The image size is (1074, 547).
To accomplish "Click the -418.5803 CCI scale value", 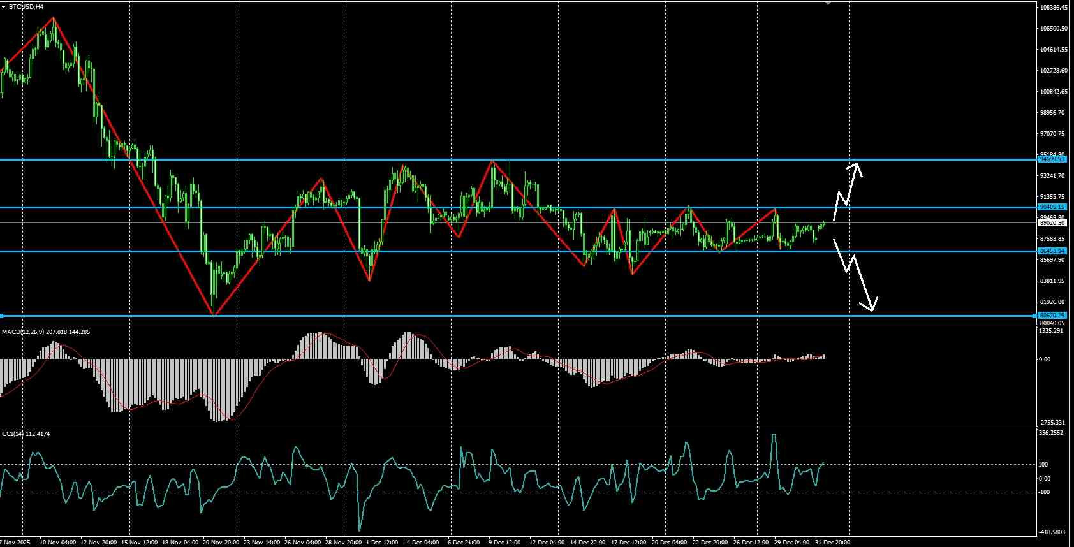I will click(1052, 532).
